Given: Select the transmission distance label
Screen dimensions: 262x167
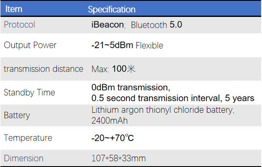Looking at the screenshot, I should point(43,69).
